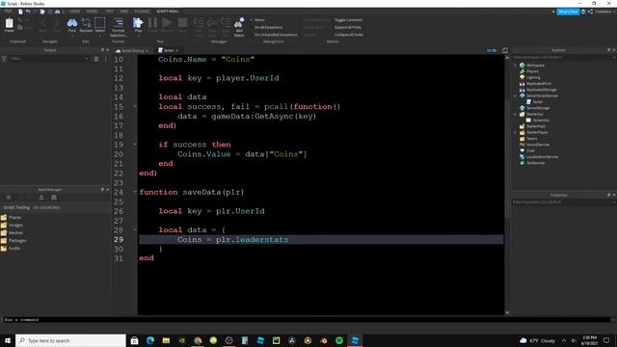Select ServerStorage in the Explorer
Viewport: 617px width, 347px height.
538,108
